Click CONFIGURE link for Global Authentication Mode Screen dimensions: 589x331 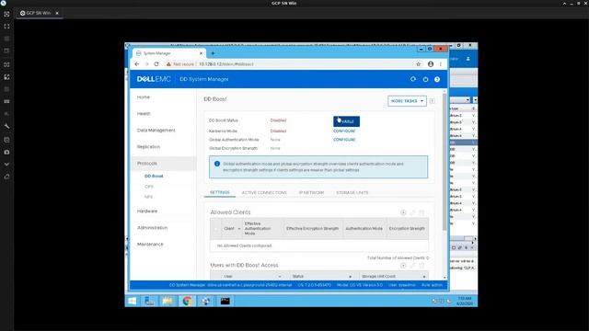click(x=344, y=140)
